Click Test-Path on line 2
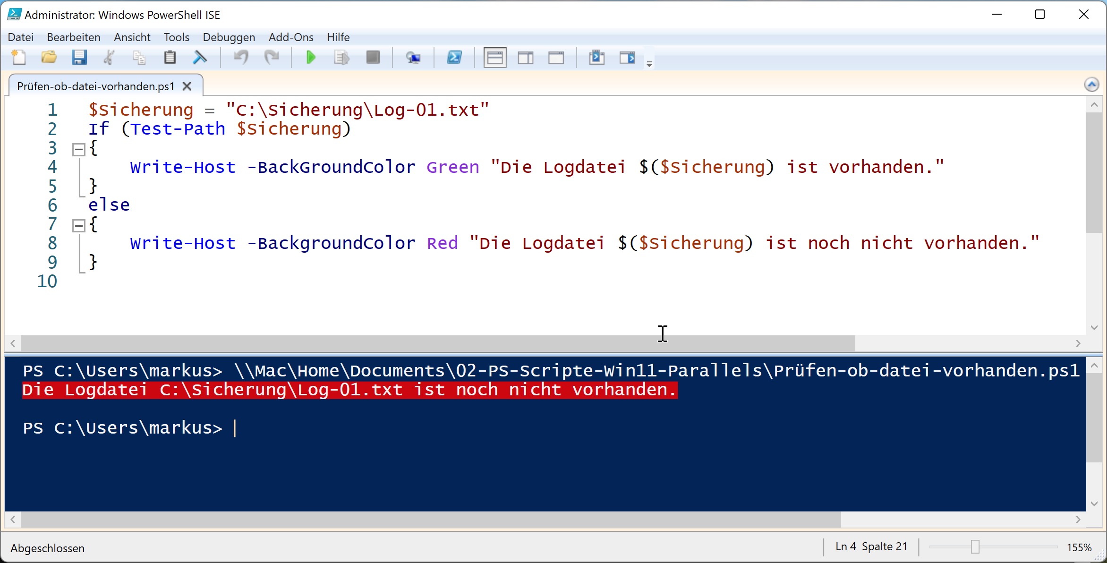 point(178,129)
